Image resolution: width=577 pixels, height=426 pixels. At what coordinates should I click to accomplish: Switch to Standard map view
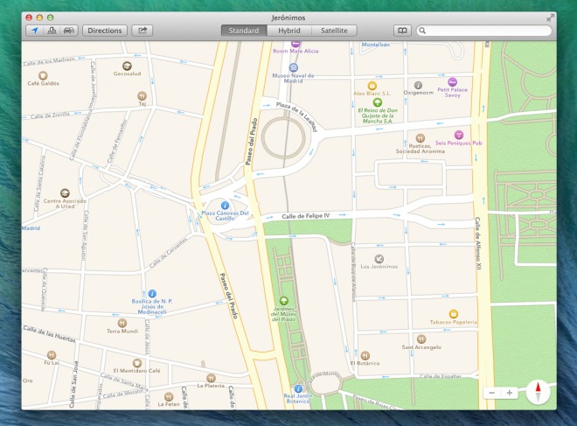pyautogui.click(x=244, y=31)
